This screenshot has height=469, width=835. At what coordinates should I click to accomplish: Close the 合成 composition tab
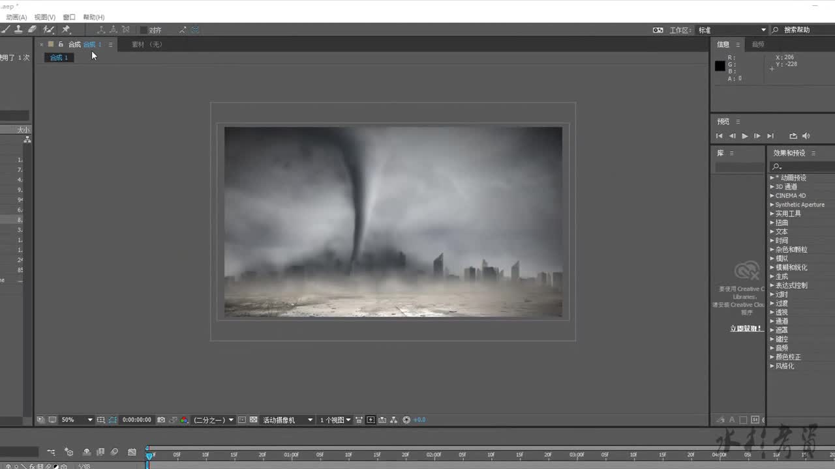41,44
